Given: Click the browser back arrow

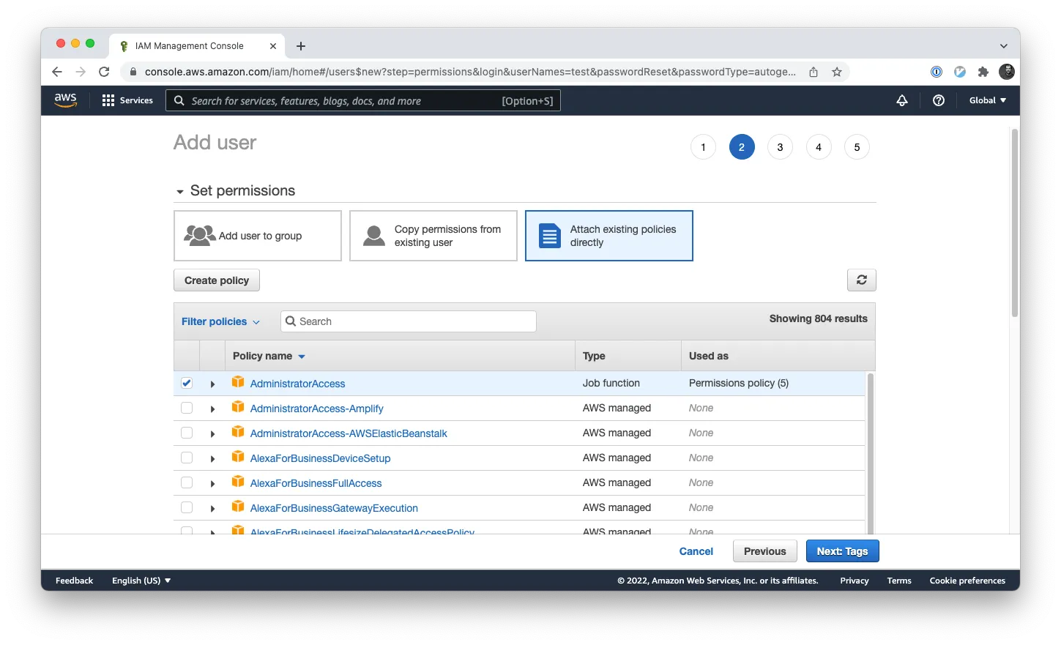Looking at the screenshot, I should pos(57,72).
